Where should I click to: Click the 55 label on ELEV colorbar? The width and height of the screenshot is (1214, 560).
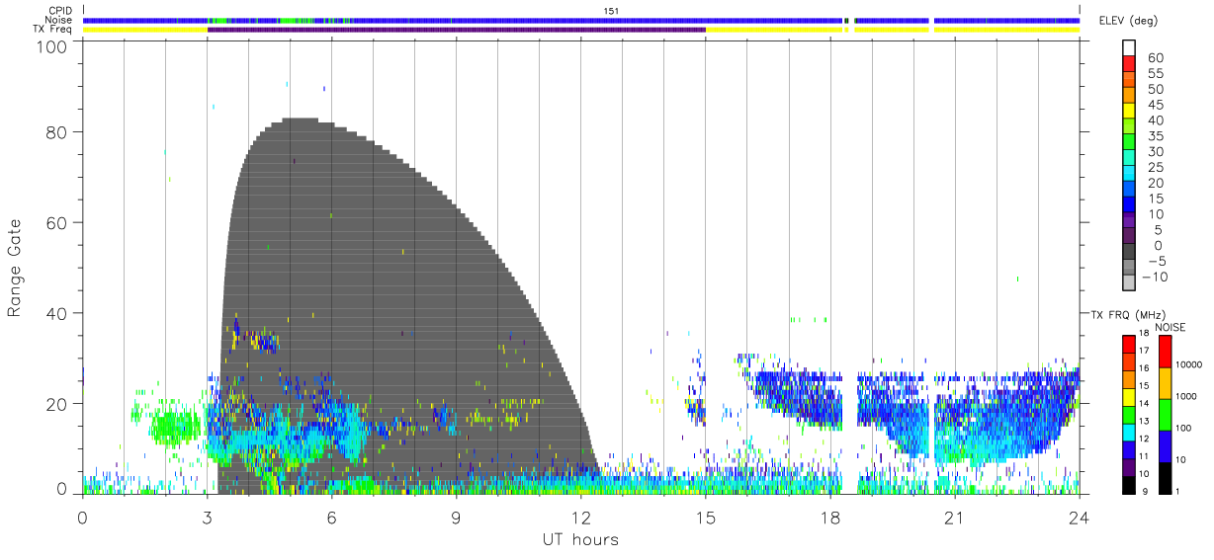1155,74
